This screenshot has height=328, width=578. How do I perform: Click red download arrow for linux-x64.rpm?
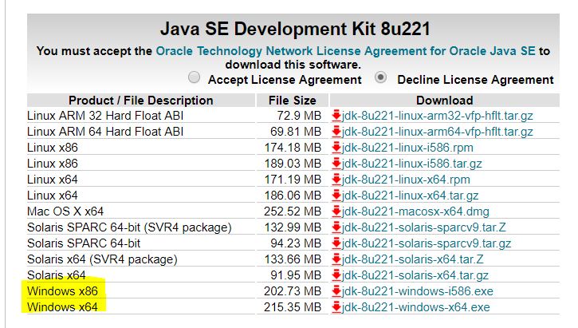tap(336, 180)
